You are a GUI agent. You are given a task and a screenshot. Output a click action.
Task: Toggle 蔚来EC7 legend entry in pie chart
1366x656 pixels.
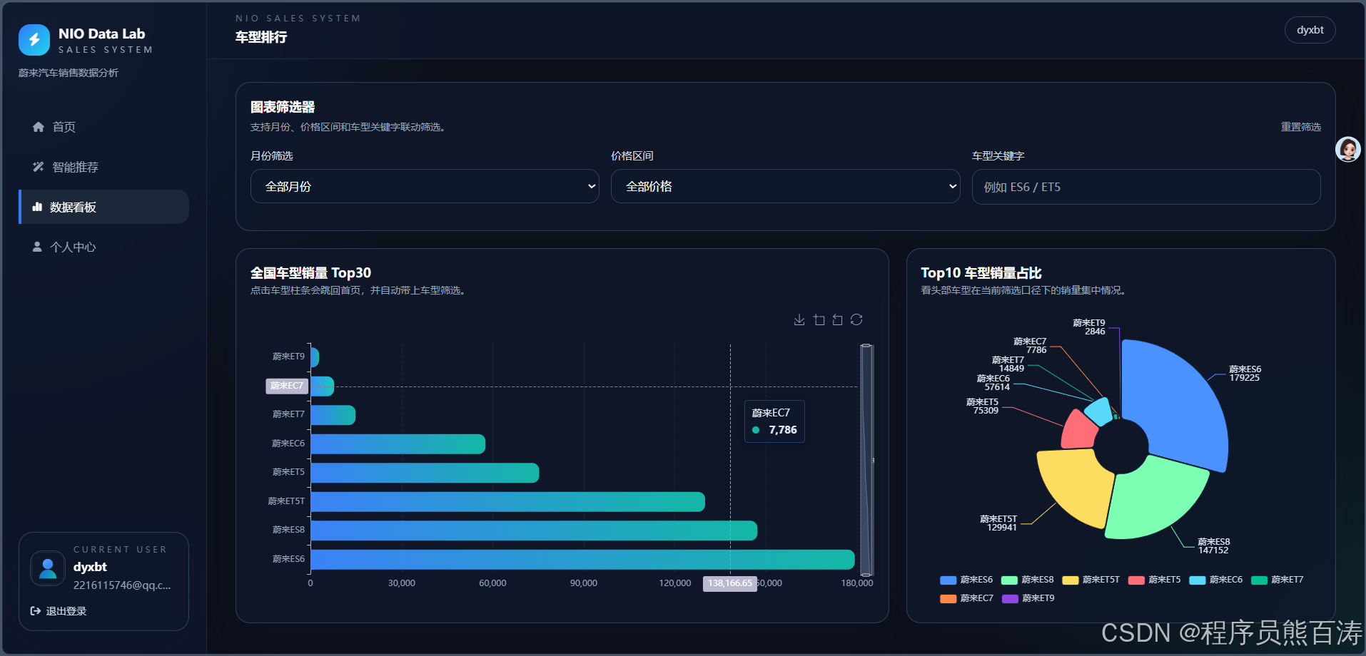pos(966,598)
